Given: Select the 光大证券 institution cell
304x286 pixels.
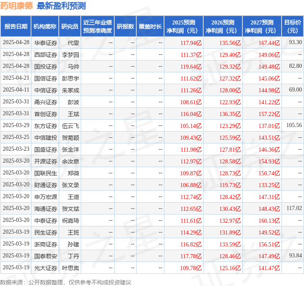Looking at the screenshot, I should point(46,268).
